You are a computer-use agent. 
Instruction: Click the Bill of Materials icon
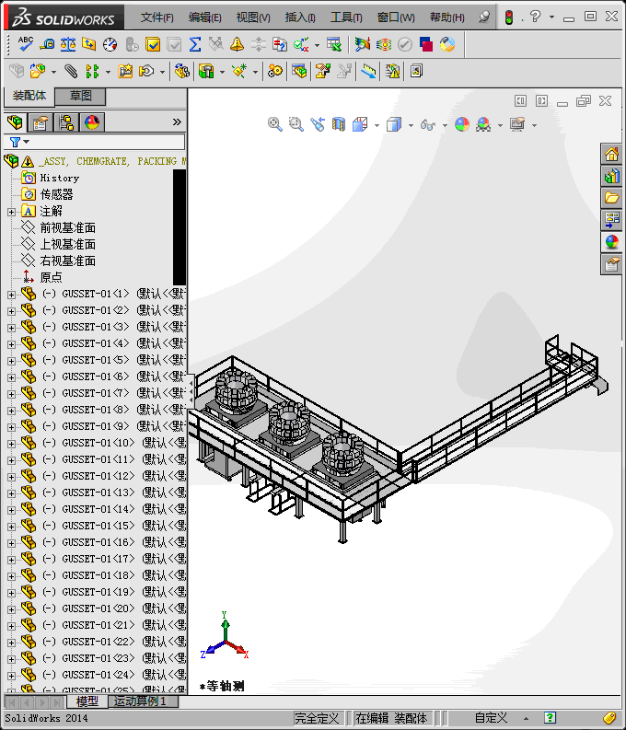click(299, 71)
